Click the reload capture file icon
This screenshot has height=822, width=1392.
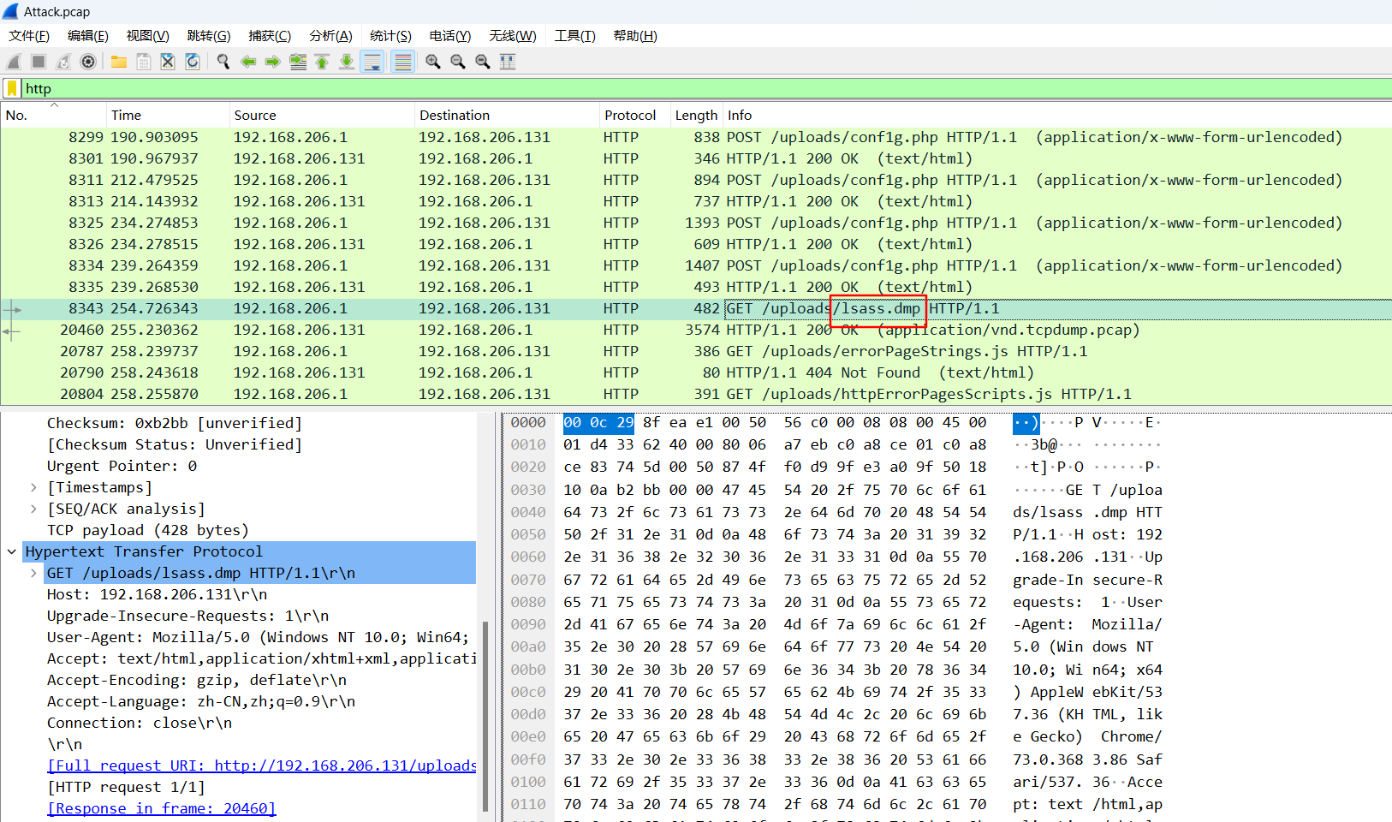click(193, 62)
